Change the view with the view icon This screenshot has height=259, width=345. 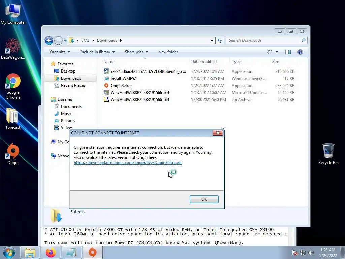[270, 52]
